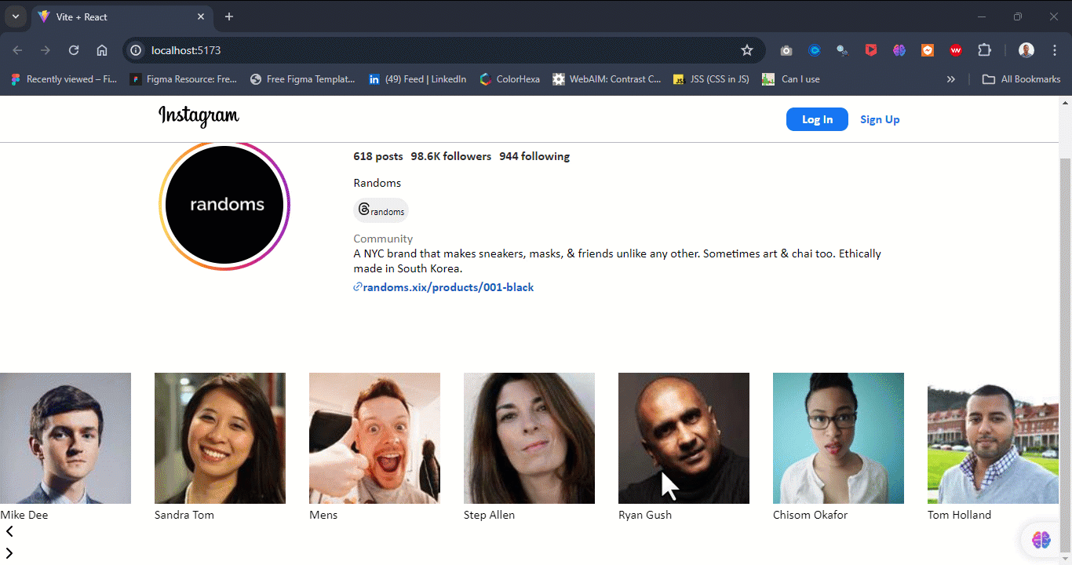View site information icon in address bar
1072x565 pixels.
tap(136, 50)
